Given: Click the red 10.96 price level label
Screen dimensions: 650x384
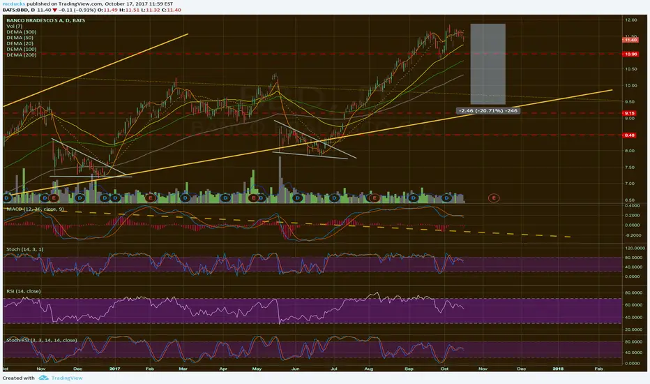Looking at the screenshot, I should tap(630, 54).
